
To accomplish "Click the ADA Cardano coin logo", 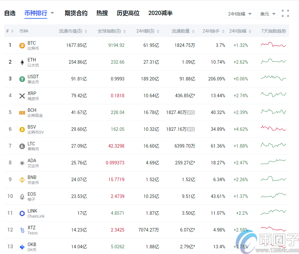I will tap(22, 163).
